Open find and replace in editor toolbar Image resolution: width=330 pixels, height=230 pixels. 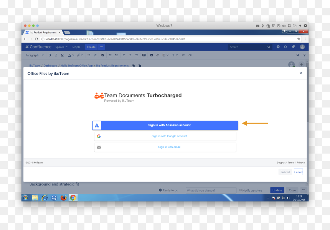tap(298, 55)
